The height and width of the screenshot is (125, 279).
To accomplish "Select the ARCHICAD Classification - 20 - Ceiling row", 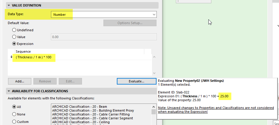I will coord(101,122).
